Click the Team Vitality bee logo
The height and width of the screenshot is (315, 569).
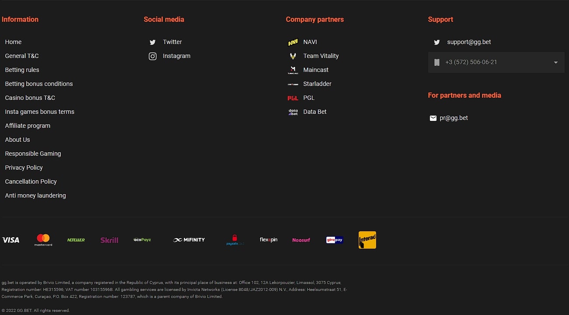coord(293,56)
